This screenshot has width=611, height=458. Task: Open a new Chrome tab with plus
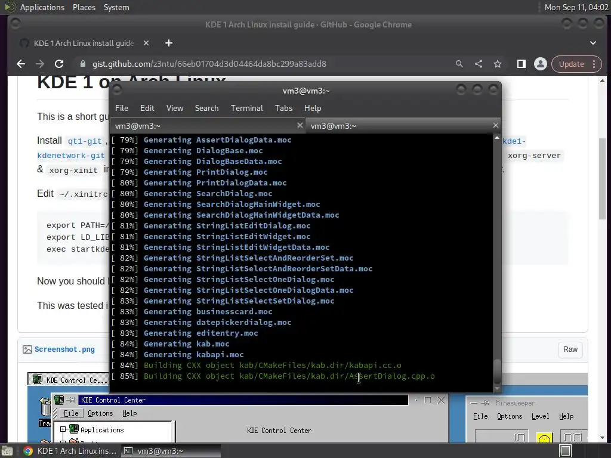tap(169, 43)
